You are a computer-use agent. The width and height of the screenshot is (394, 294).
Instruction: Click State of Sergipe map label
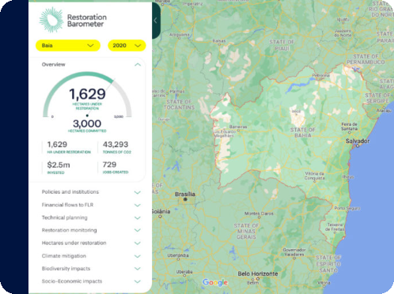coord(377,98)
